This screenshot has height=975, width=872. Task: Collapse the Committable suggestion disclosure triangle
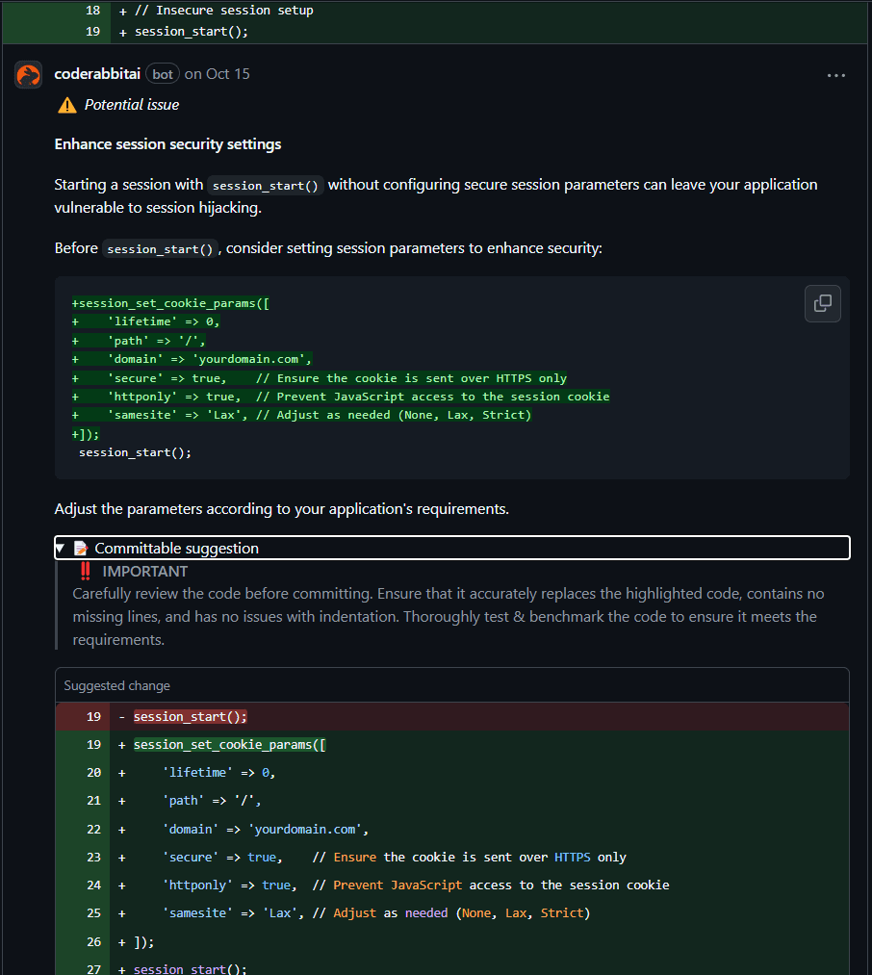pos(61,549)
